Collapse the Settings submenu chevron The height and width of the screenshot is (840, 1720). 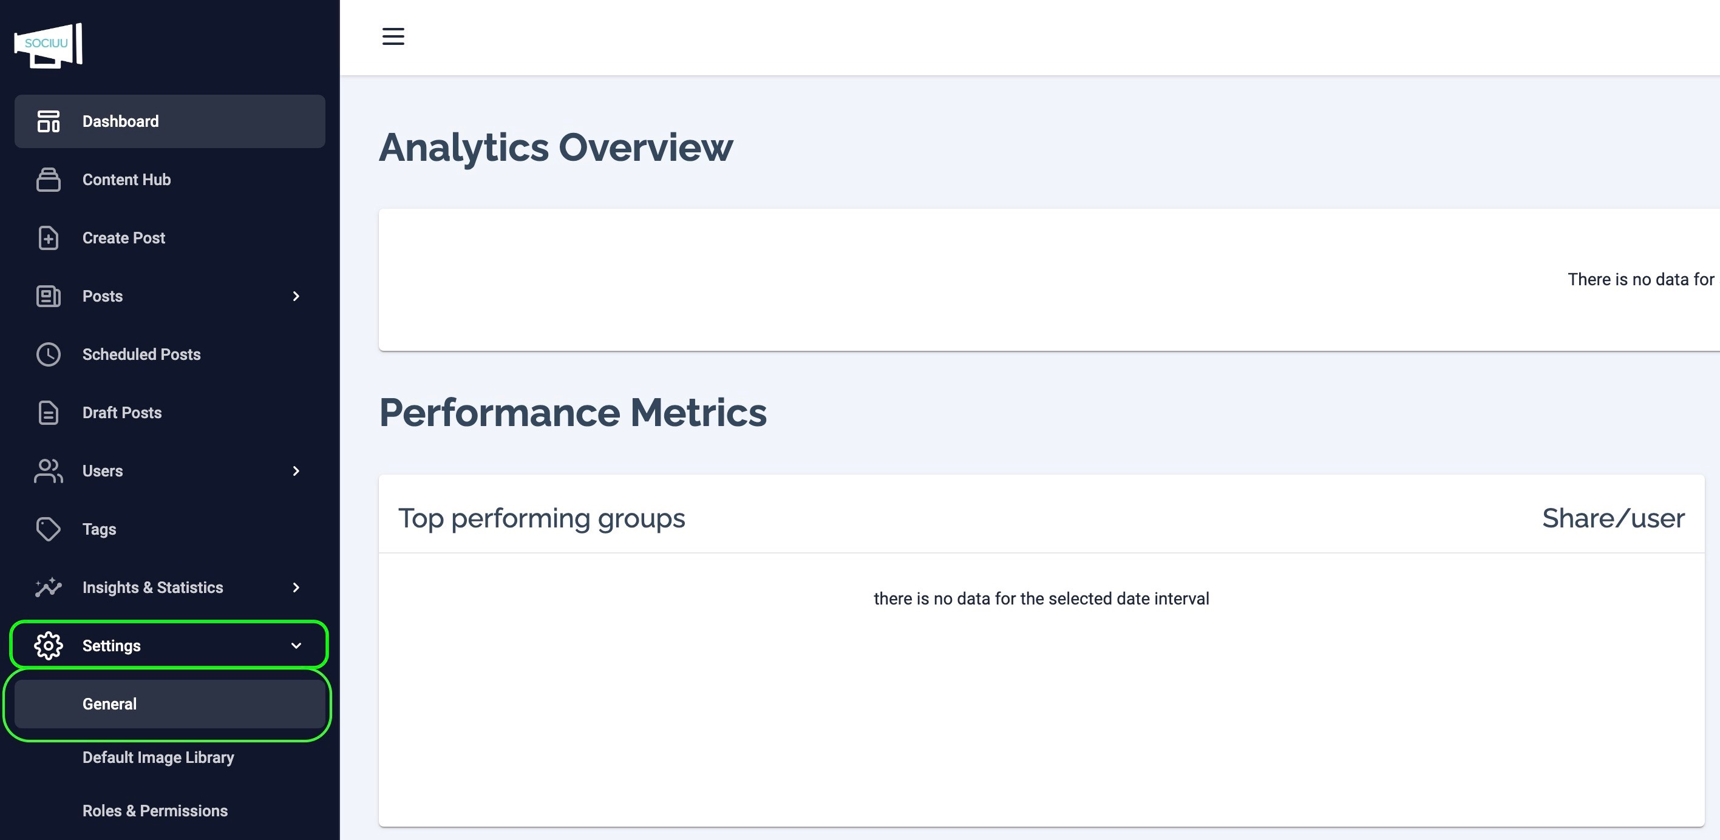[296, 646]
